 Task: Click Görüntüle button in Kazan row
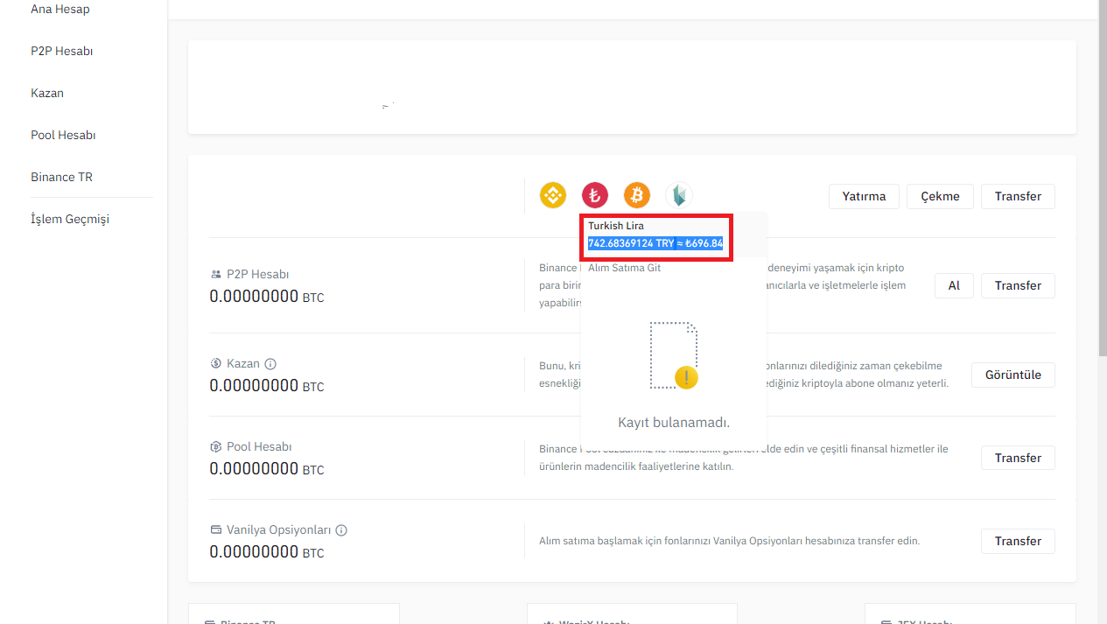coord(1013,375)
